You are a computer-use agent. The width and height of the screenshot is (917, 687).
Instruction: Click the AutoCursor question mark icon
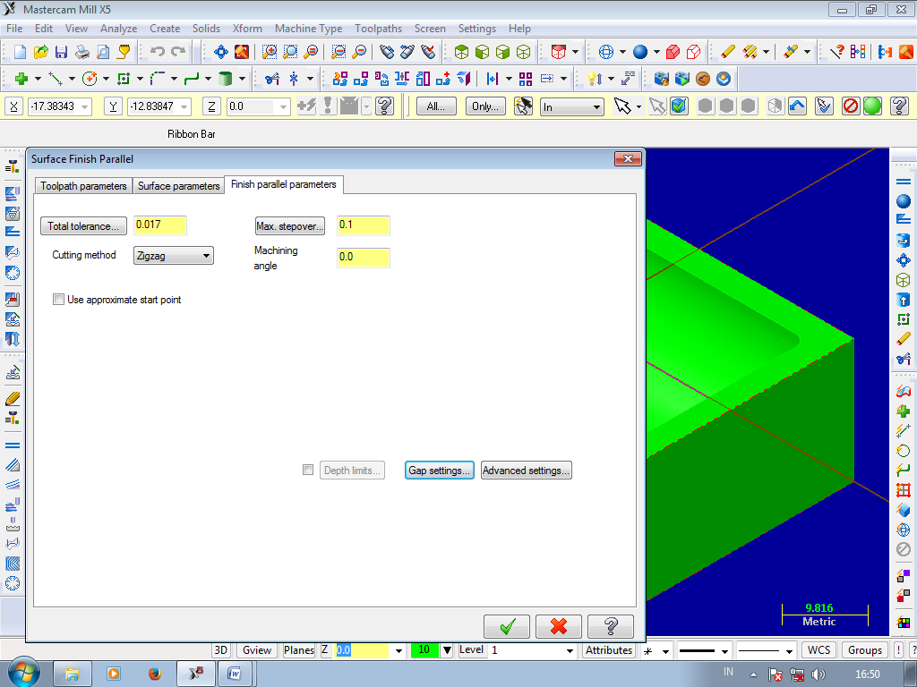click(384, 106)
